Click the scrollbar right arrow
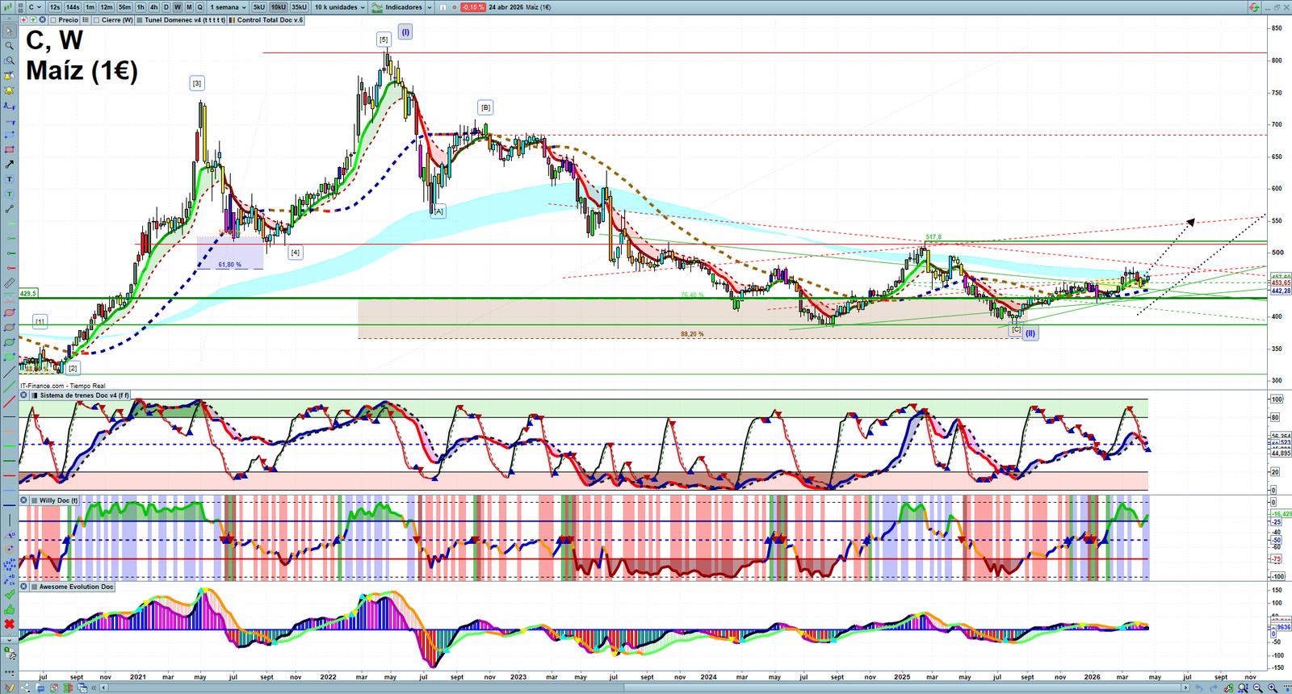This screenshot has height=694, width=1292. coord(1185,688)
